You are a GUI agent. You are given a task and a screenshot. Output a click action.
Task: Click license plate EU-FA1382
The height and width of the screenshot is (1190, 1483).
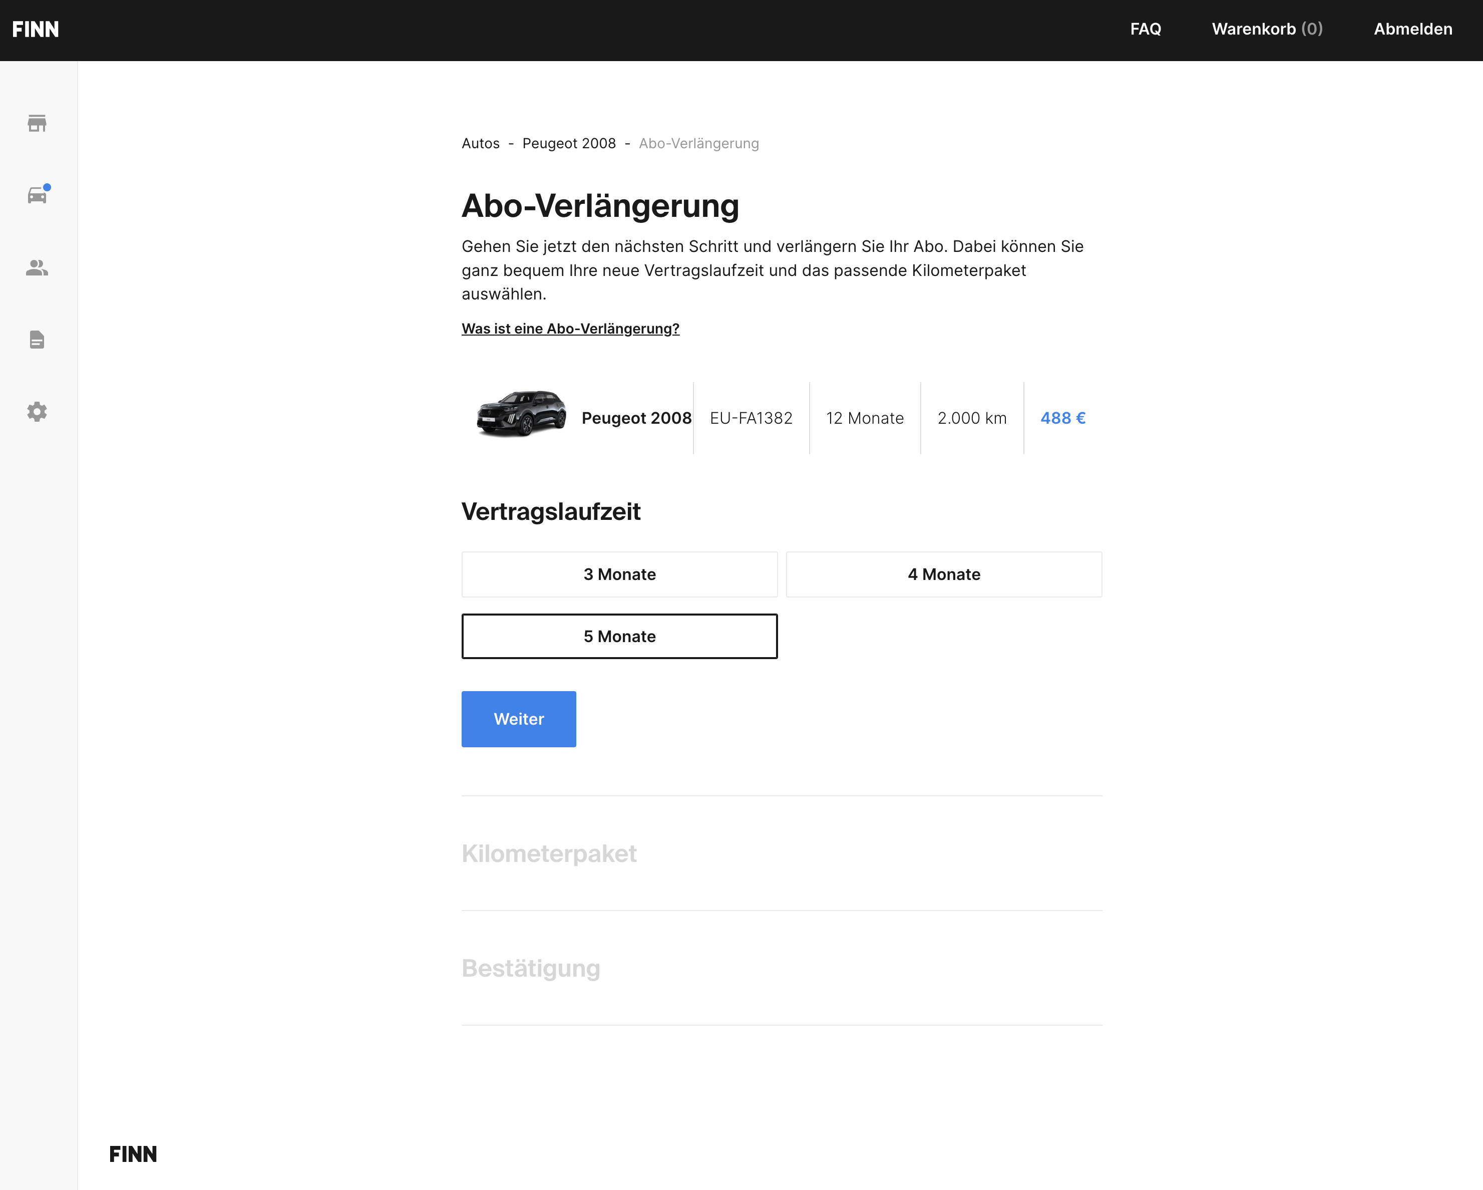751,418
